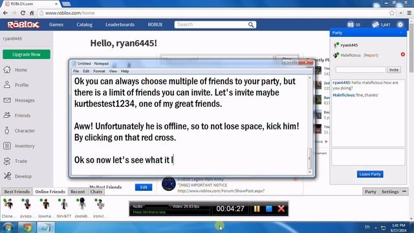
Task: Click the Notepad taskbar button
Action: [45, 227]
